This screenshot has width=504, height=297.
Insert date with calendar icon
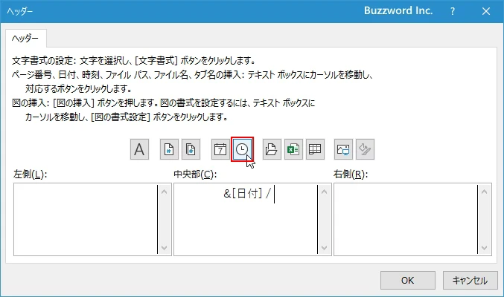(220, 149)
